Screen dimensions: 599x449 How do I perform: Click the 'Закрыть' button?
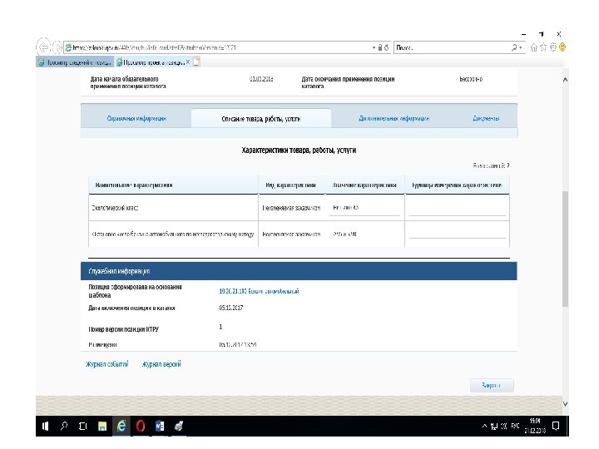click(492, 385)
